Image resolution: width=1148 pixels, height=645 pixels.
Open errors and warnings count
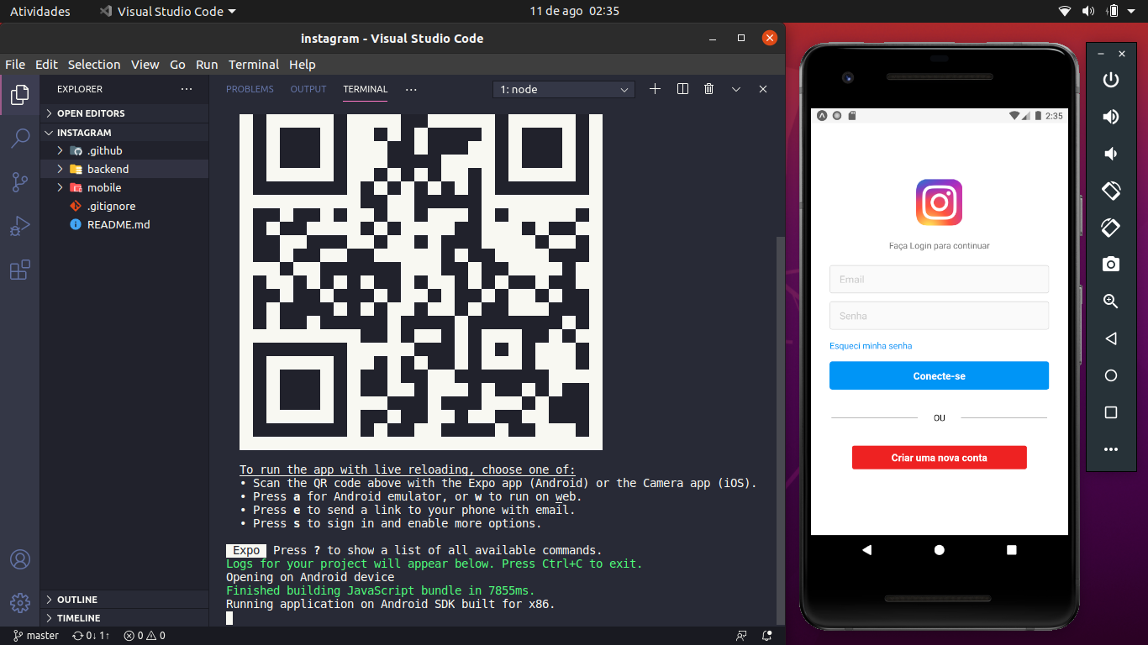click(145, 636)
